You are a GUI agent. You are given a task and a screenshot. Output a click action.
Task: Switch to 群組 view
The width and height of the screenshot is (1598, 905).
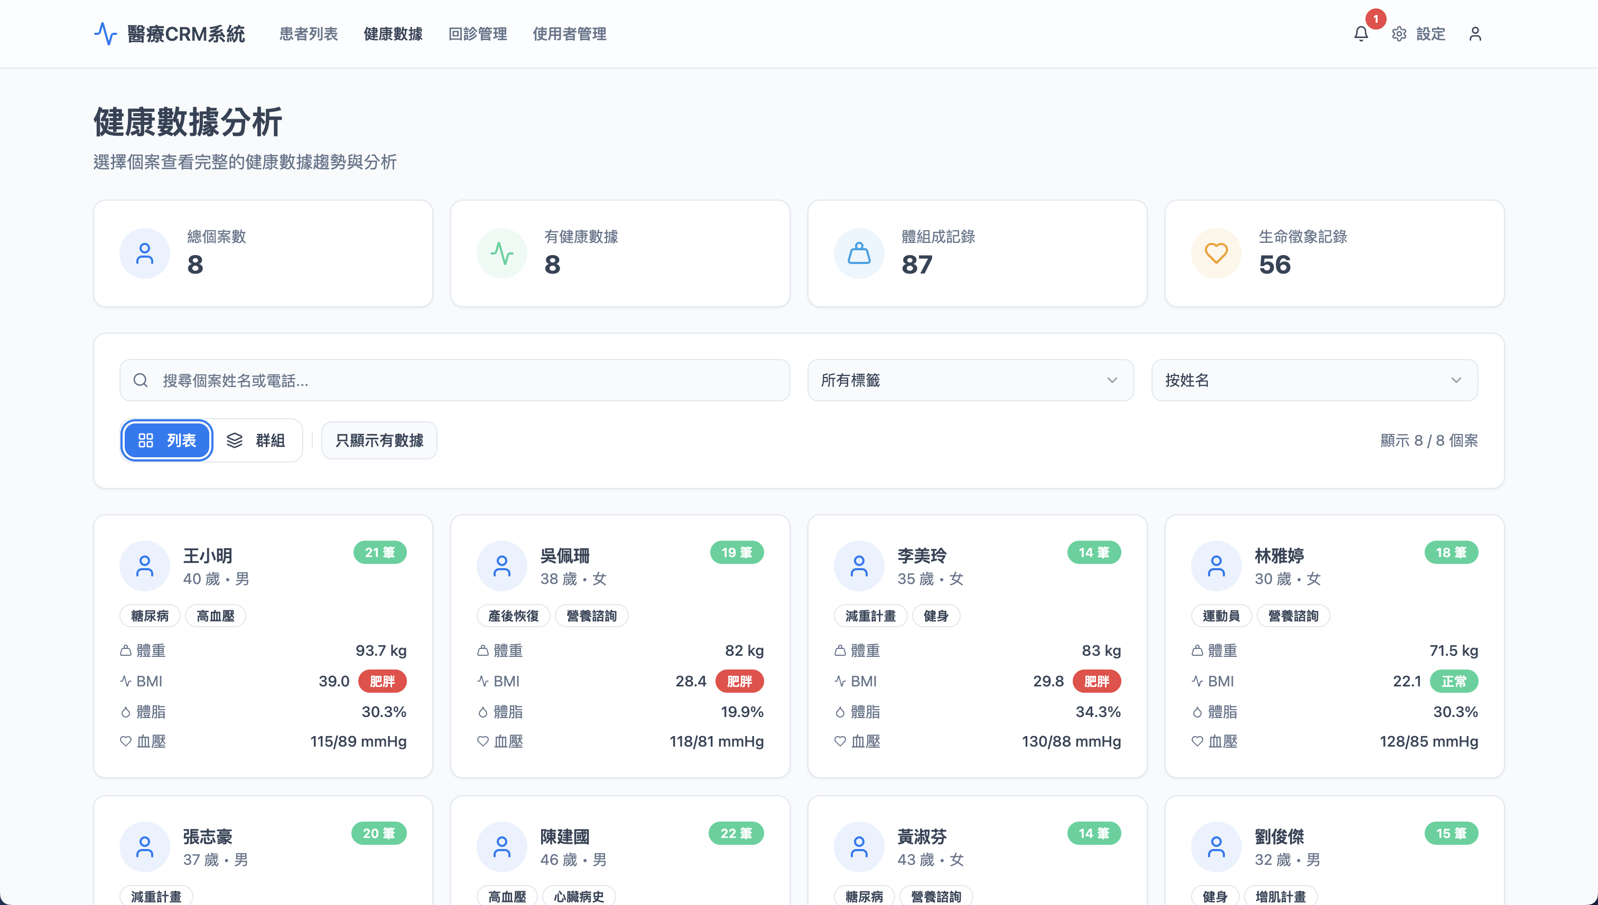256,440
